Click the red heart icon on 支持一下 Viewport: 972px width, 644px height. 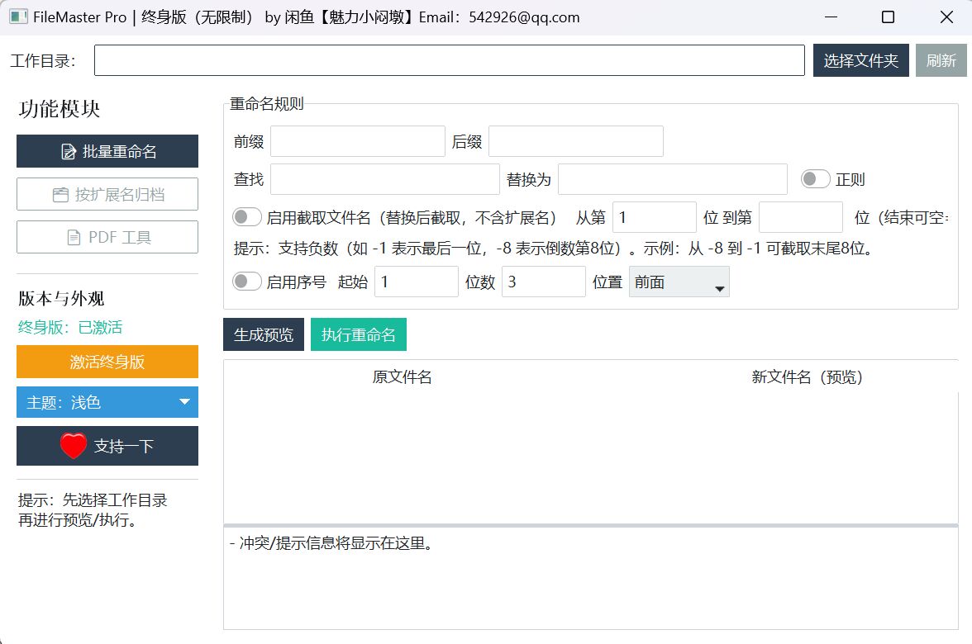point(74,446)
